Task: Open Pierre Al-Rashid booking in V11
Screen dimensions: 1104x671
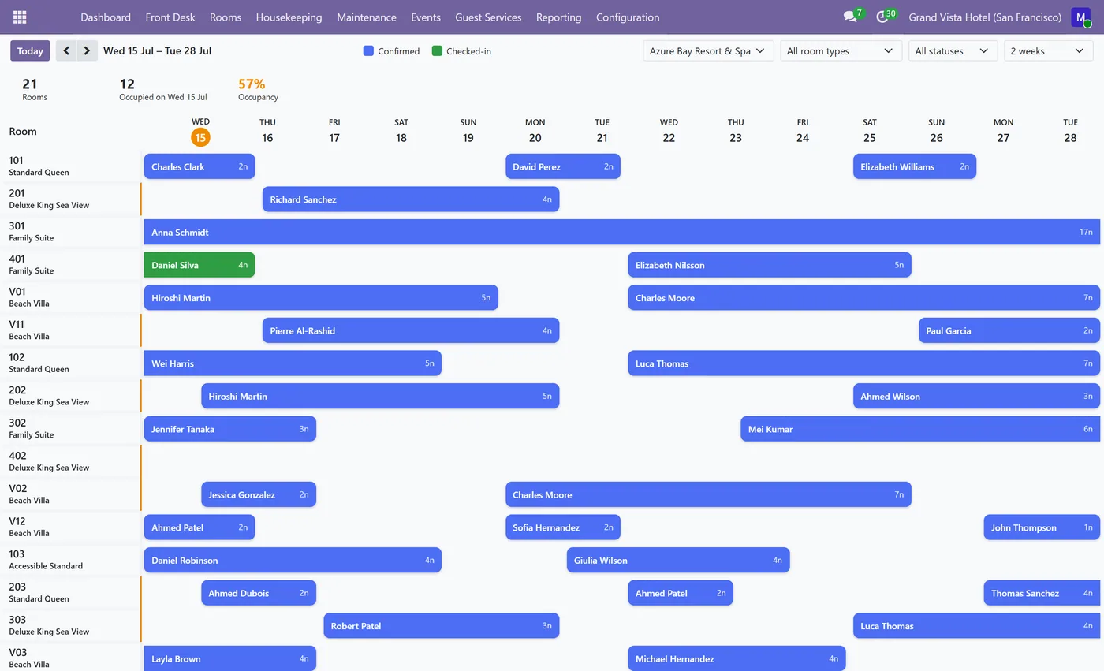Action: (x=411, y=330)
